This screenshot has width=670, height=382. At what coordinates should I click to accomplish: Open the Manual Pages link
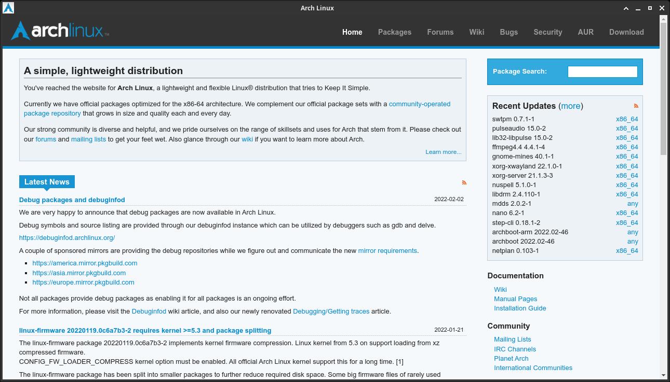516,299
